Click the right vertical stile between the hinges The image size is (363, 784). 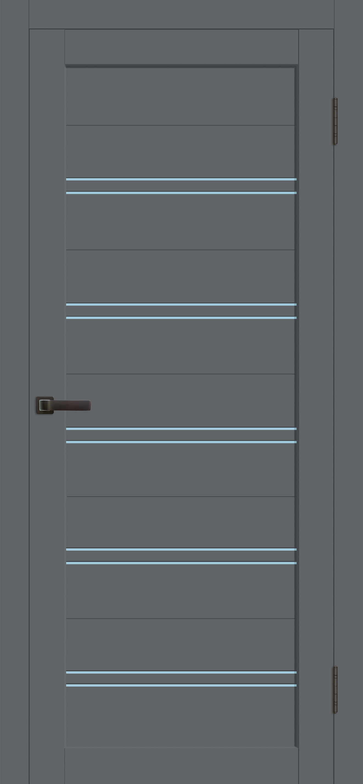tap(316, 405)
